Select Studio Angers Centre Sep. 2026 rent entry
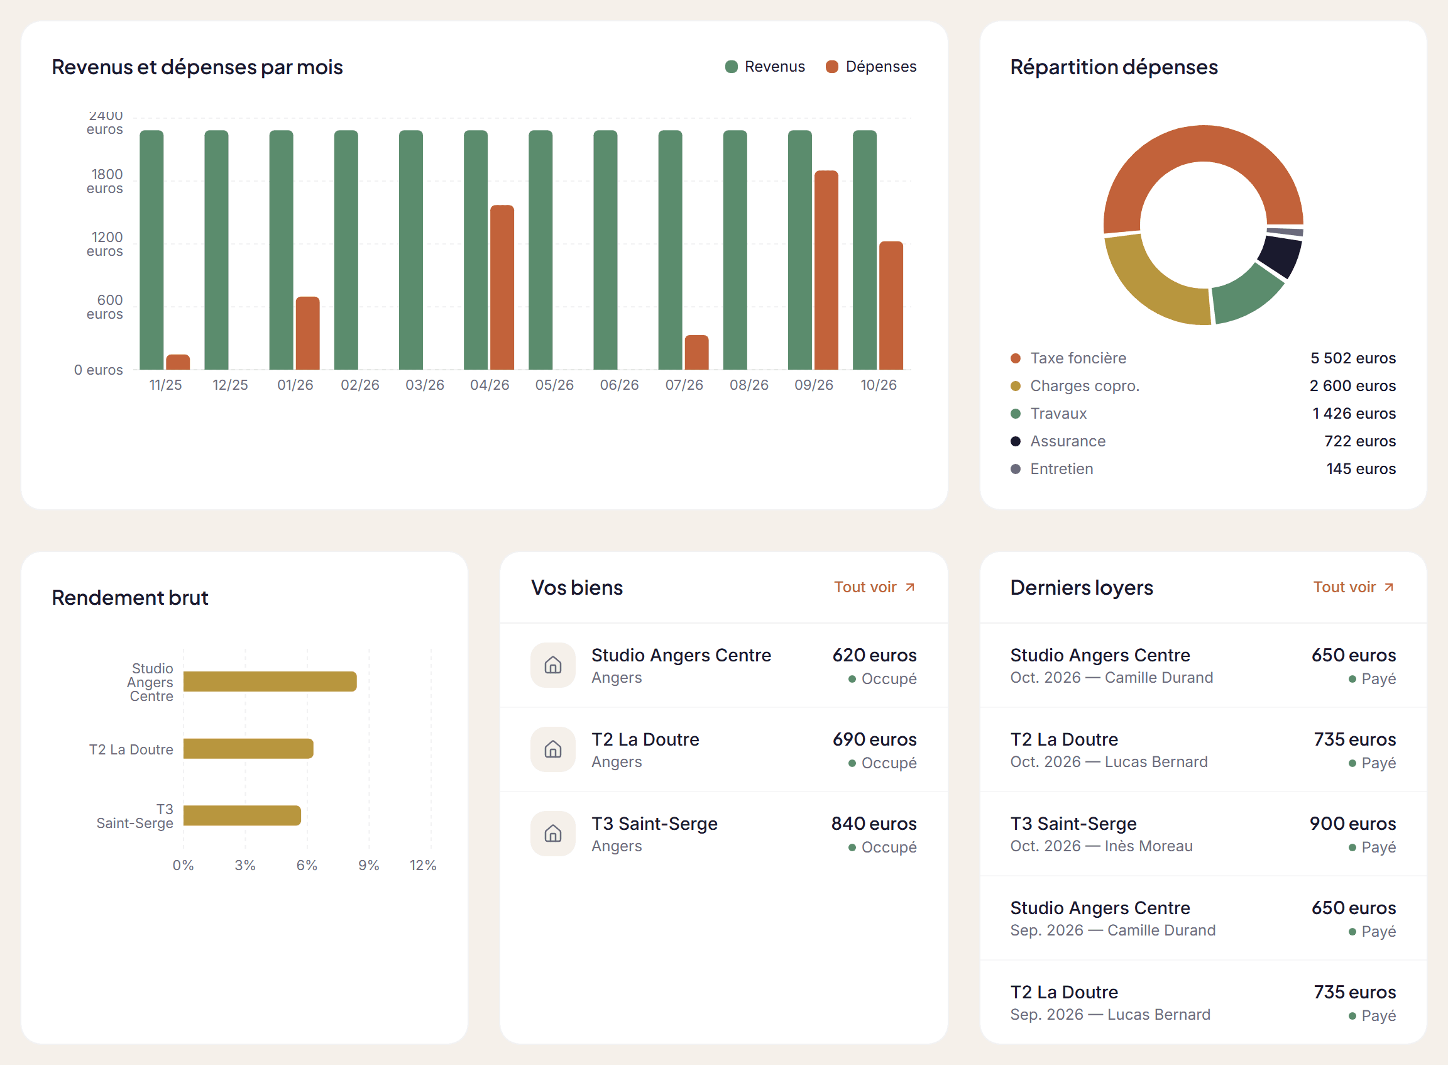The width and height of the screenshot is (1448, 1065). (1203, 919)
